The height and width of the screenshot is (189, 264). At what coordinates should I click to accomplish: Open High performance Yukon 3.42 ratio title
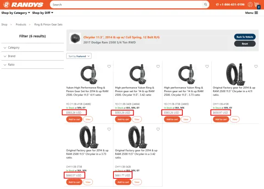pyautogui.click(x=135, y=91)
